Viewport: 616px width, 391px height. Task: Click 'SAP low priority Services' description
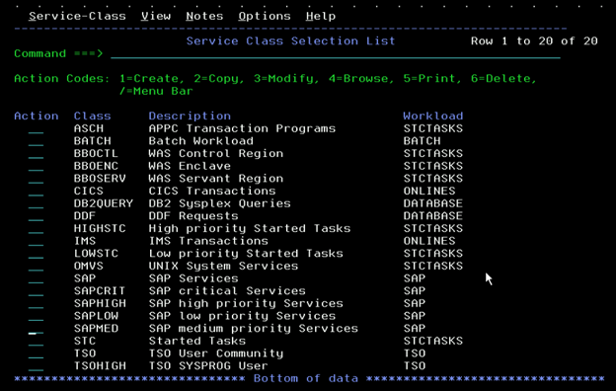point(242,316)
